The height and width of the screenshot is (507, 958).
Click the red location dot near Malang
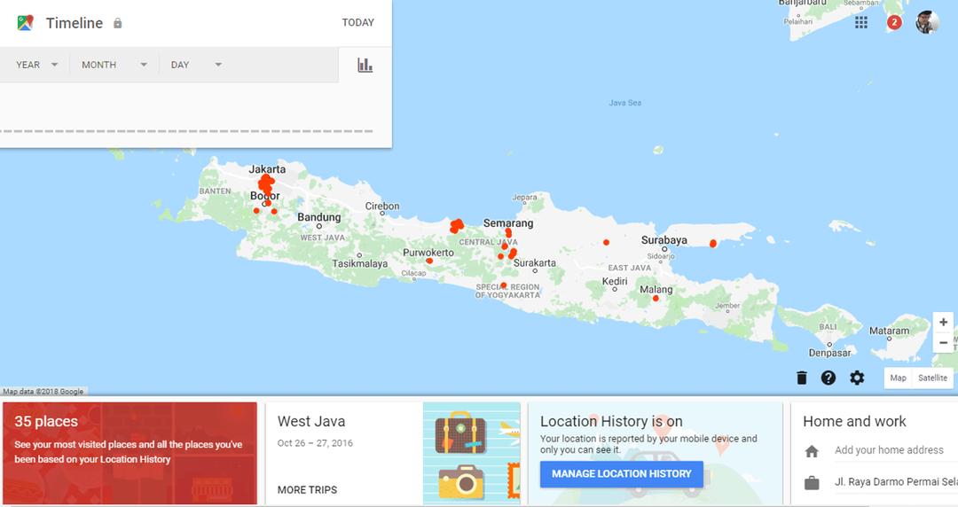coord(656,299)
